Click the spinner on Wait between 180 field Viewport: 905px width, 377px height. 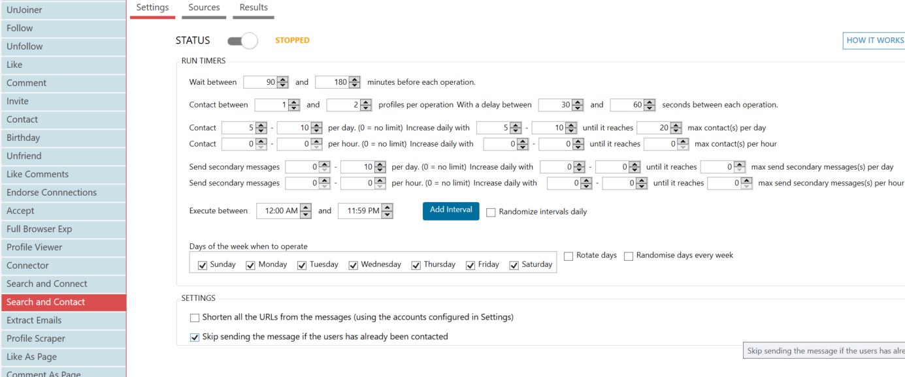tap(355, 82)
